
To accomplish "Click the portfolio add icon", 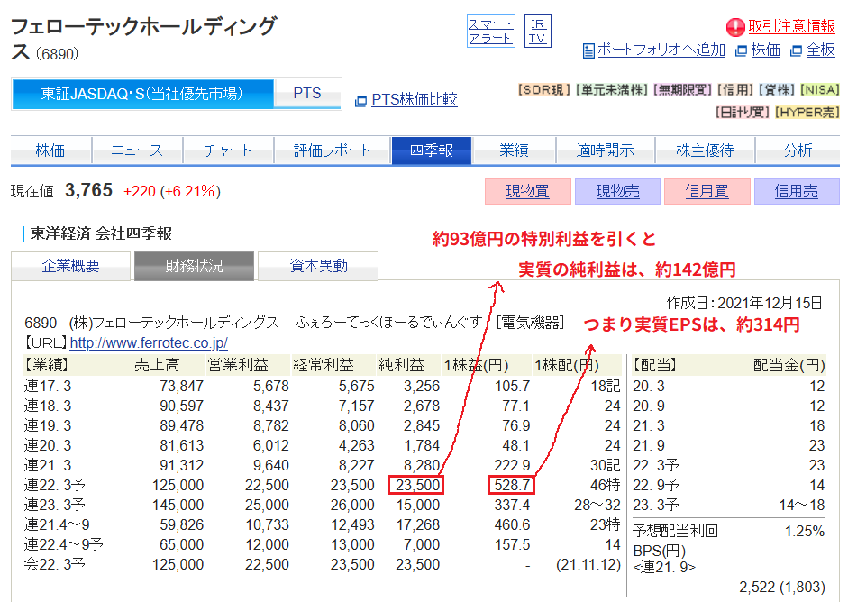I will tap(589, 50).
